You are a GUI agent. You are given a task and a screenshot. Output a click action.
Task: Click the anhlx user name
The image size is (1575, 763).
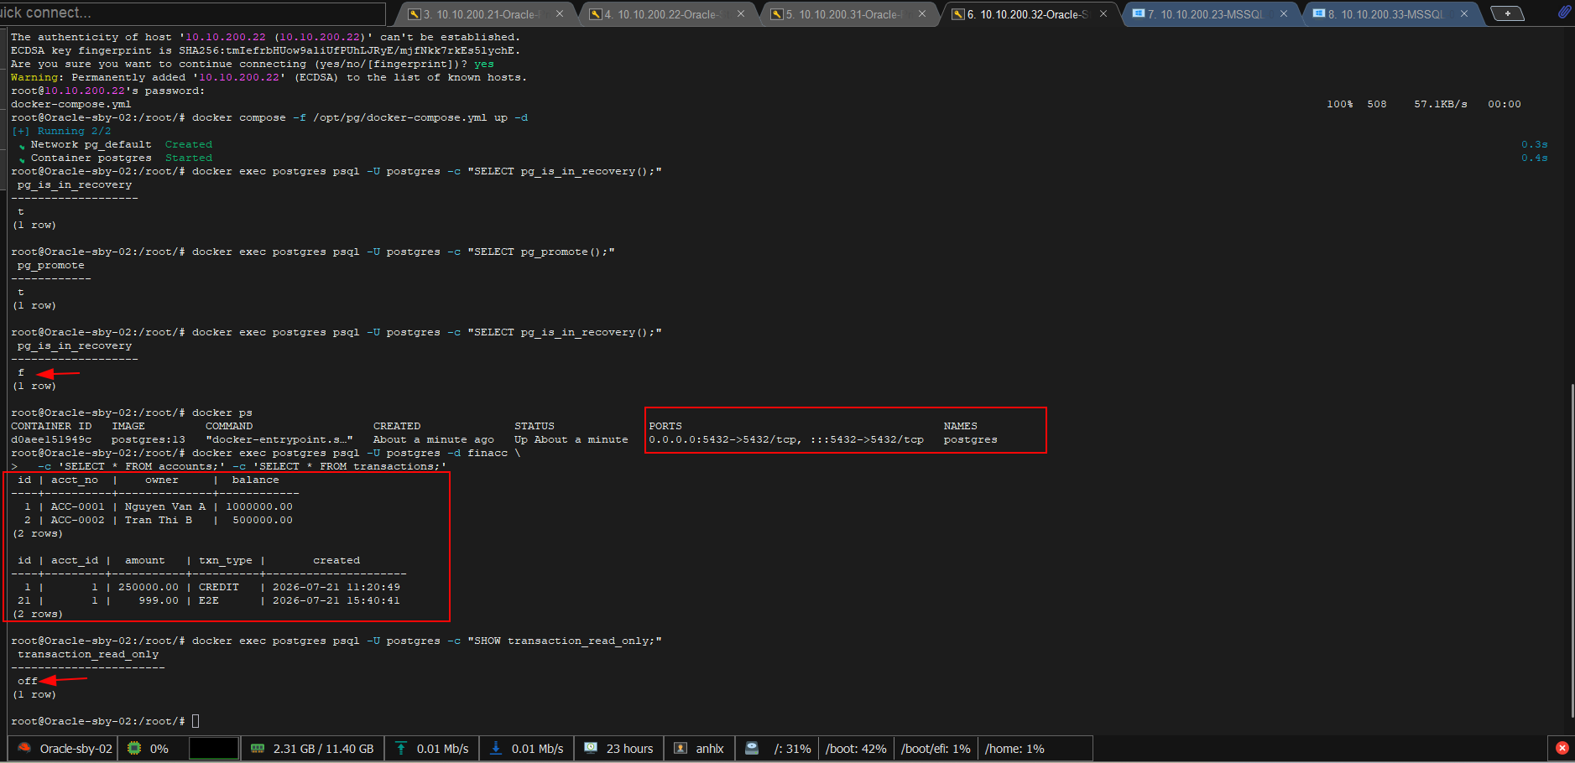click(710, 749)
